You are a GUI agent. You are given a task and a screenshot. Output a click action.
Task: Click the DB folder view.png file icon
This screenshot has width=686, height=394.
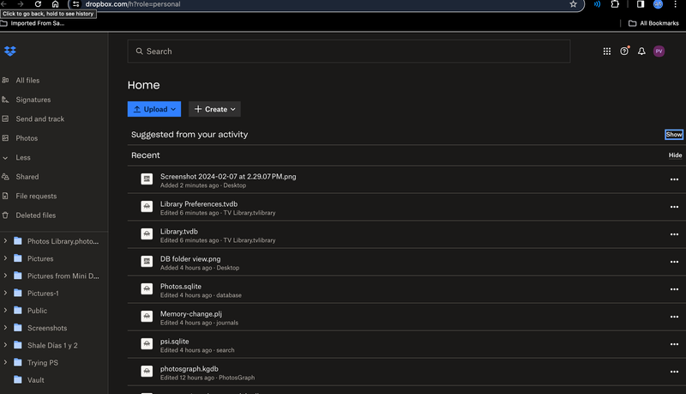147,261
